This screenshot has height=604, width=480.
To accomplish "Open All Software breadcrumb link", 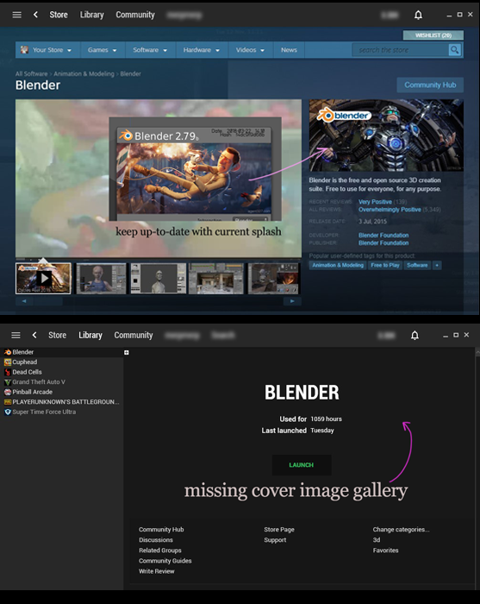I will [x=32, y=73].
